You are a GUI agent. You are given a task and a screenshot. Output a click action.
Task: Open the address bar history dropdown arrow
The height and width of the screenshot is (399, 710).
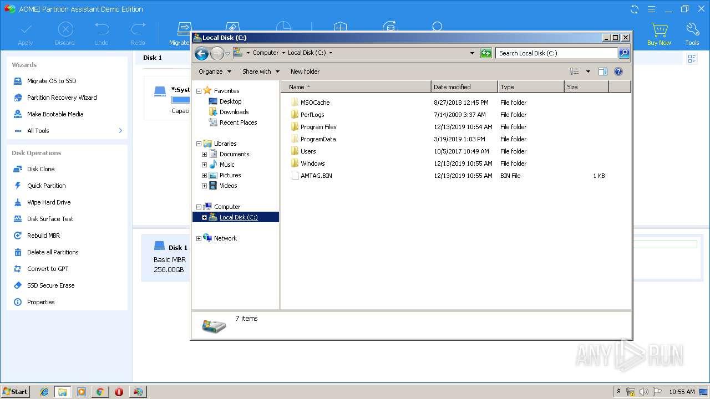tap(472, 53)
